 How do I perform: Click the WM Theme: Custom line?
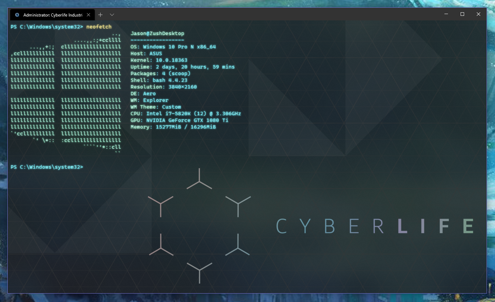156,107
